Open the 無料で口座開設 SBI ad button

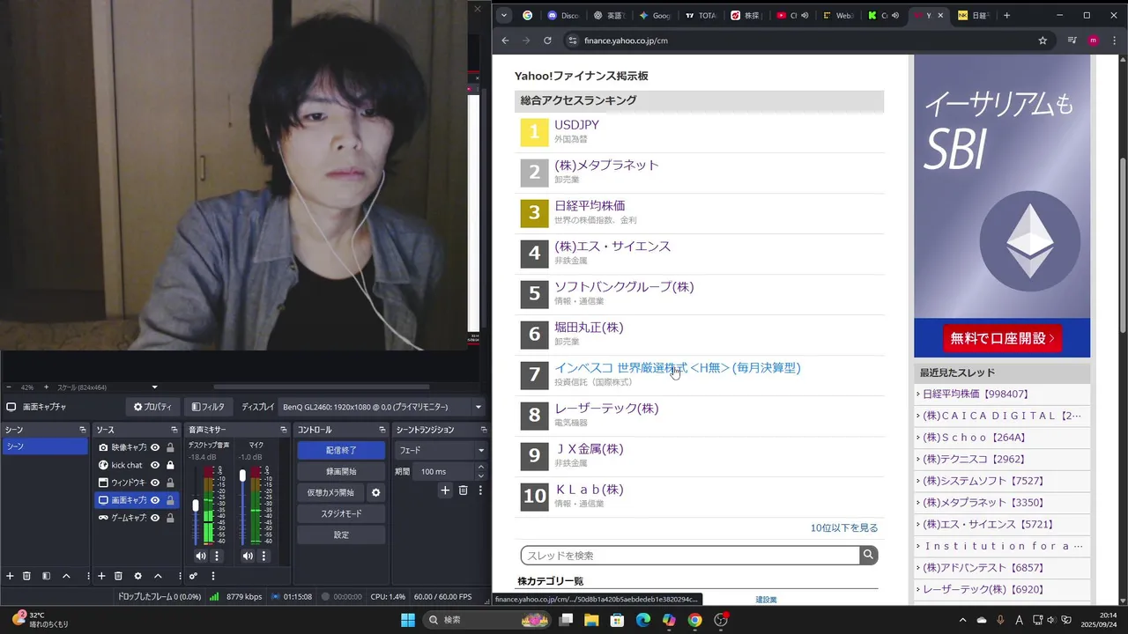1002,338
